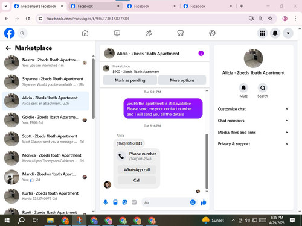Open the Notifications bell in top bar
This screenshot has width=302, height=226.
275,33
